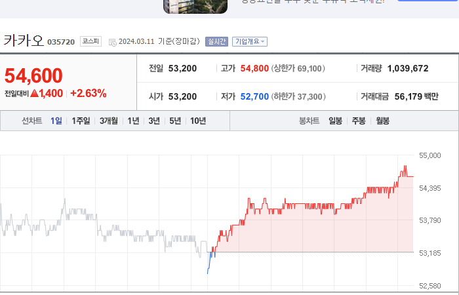Click the 거래량 value 1,039,672
Viewport: 459px width, 295px height.
click(x=408, y=68)
